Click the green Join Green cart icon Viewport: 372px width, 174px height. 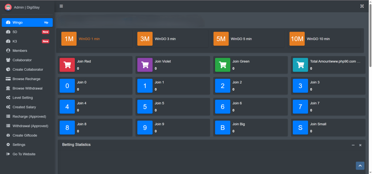coord(223,65)
